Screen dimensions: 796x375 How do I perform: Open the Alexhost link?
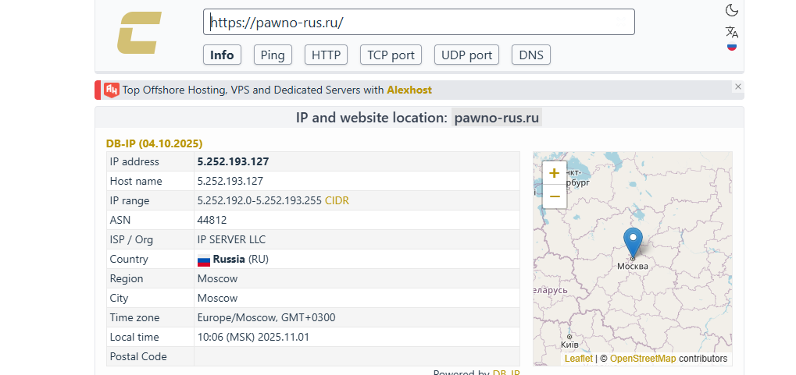pos(409,90)
